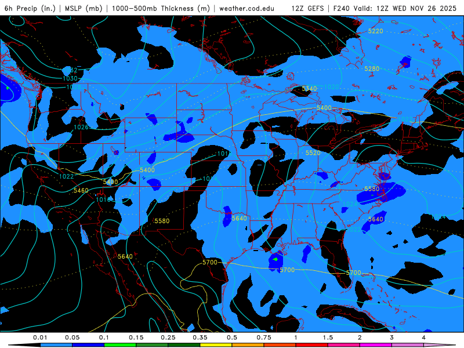
Task: Select the 1014 isobar label
Action: click(210, 179)
